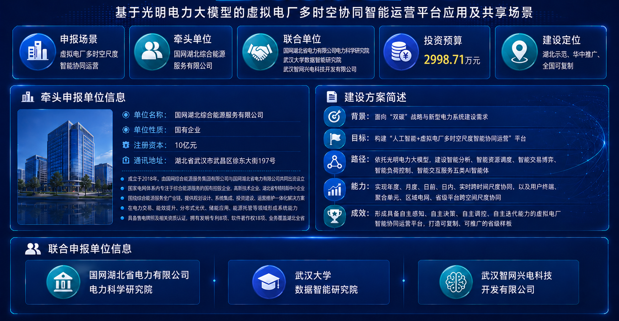Open the 武汉智网兴电科技开发有限公司 card
Screen dimensions: 619x321
[x=498, y=282]
